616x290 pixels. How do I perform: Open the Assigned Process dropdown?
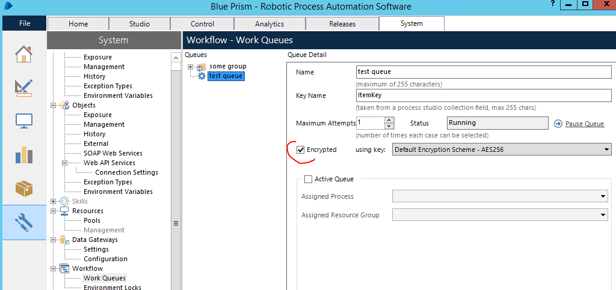tap(603, 196)
